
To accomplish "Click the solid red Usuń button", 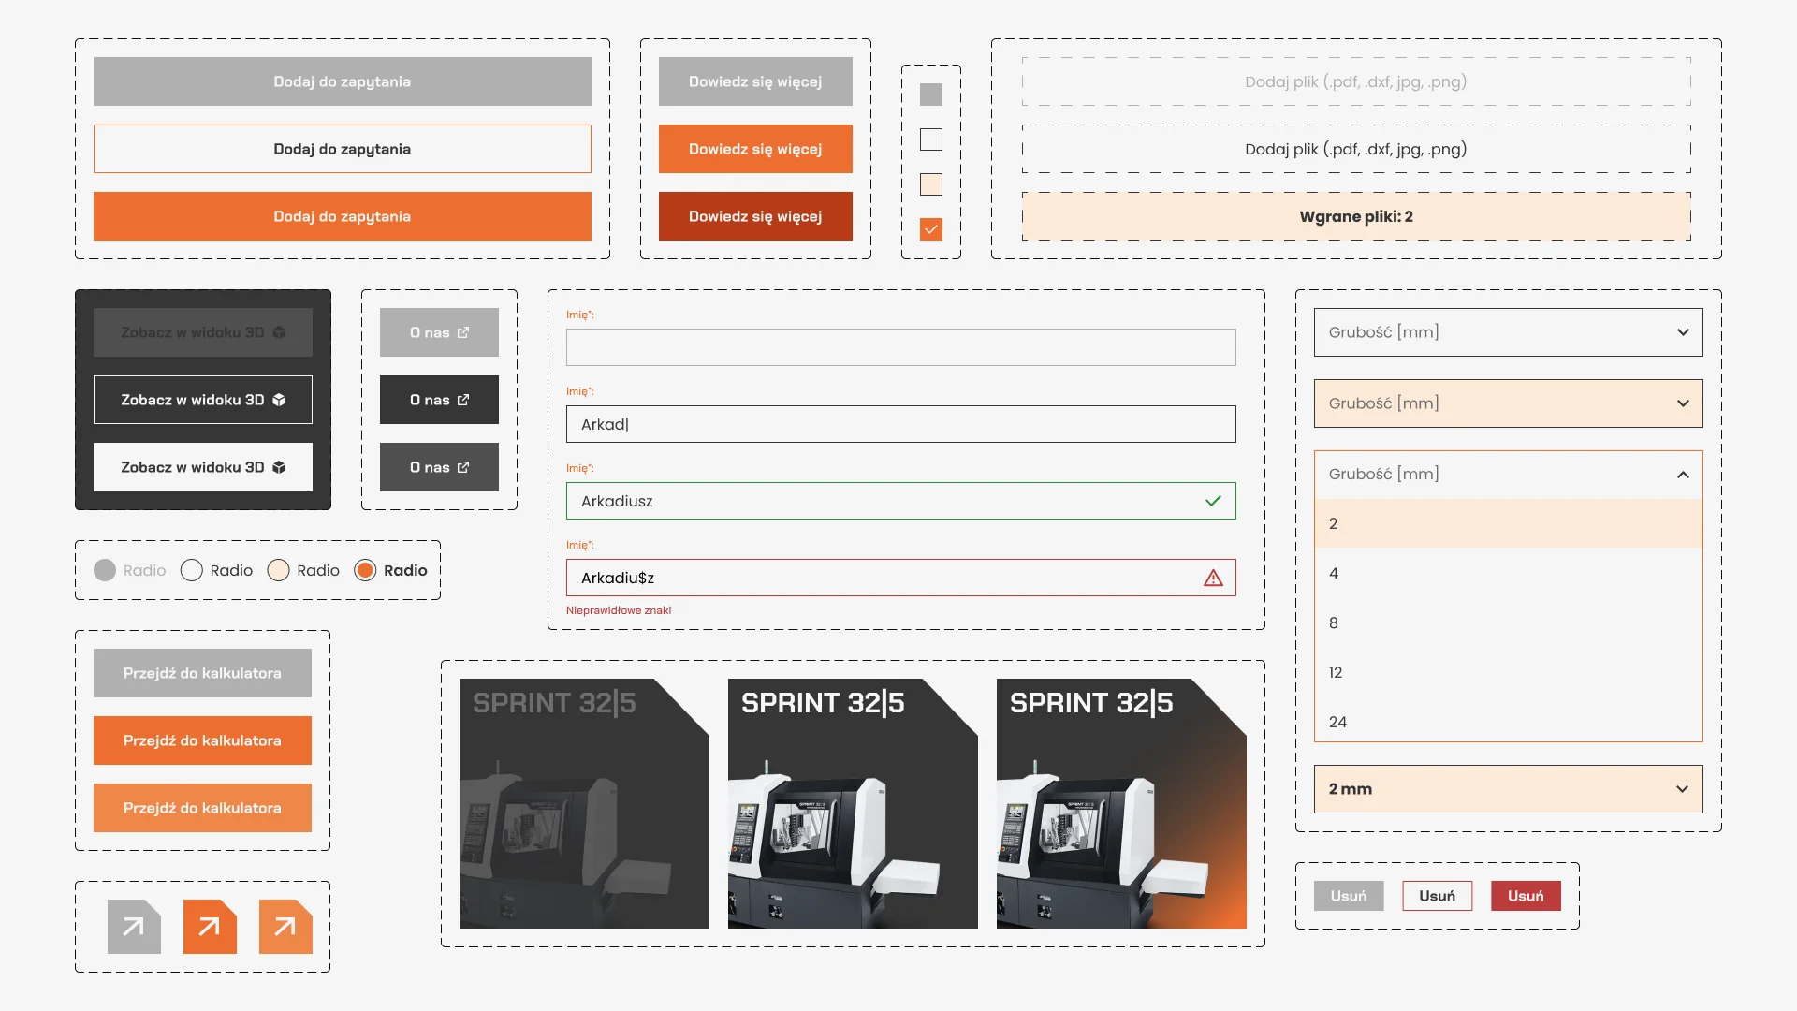I will [x=1526, y=896].
